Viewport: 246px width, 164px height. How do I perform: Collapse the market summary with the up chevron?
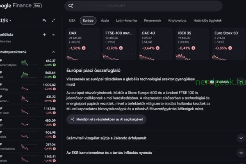click(x=241, y=82)
